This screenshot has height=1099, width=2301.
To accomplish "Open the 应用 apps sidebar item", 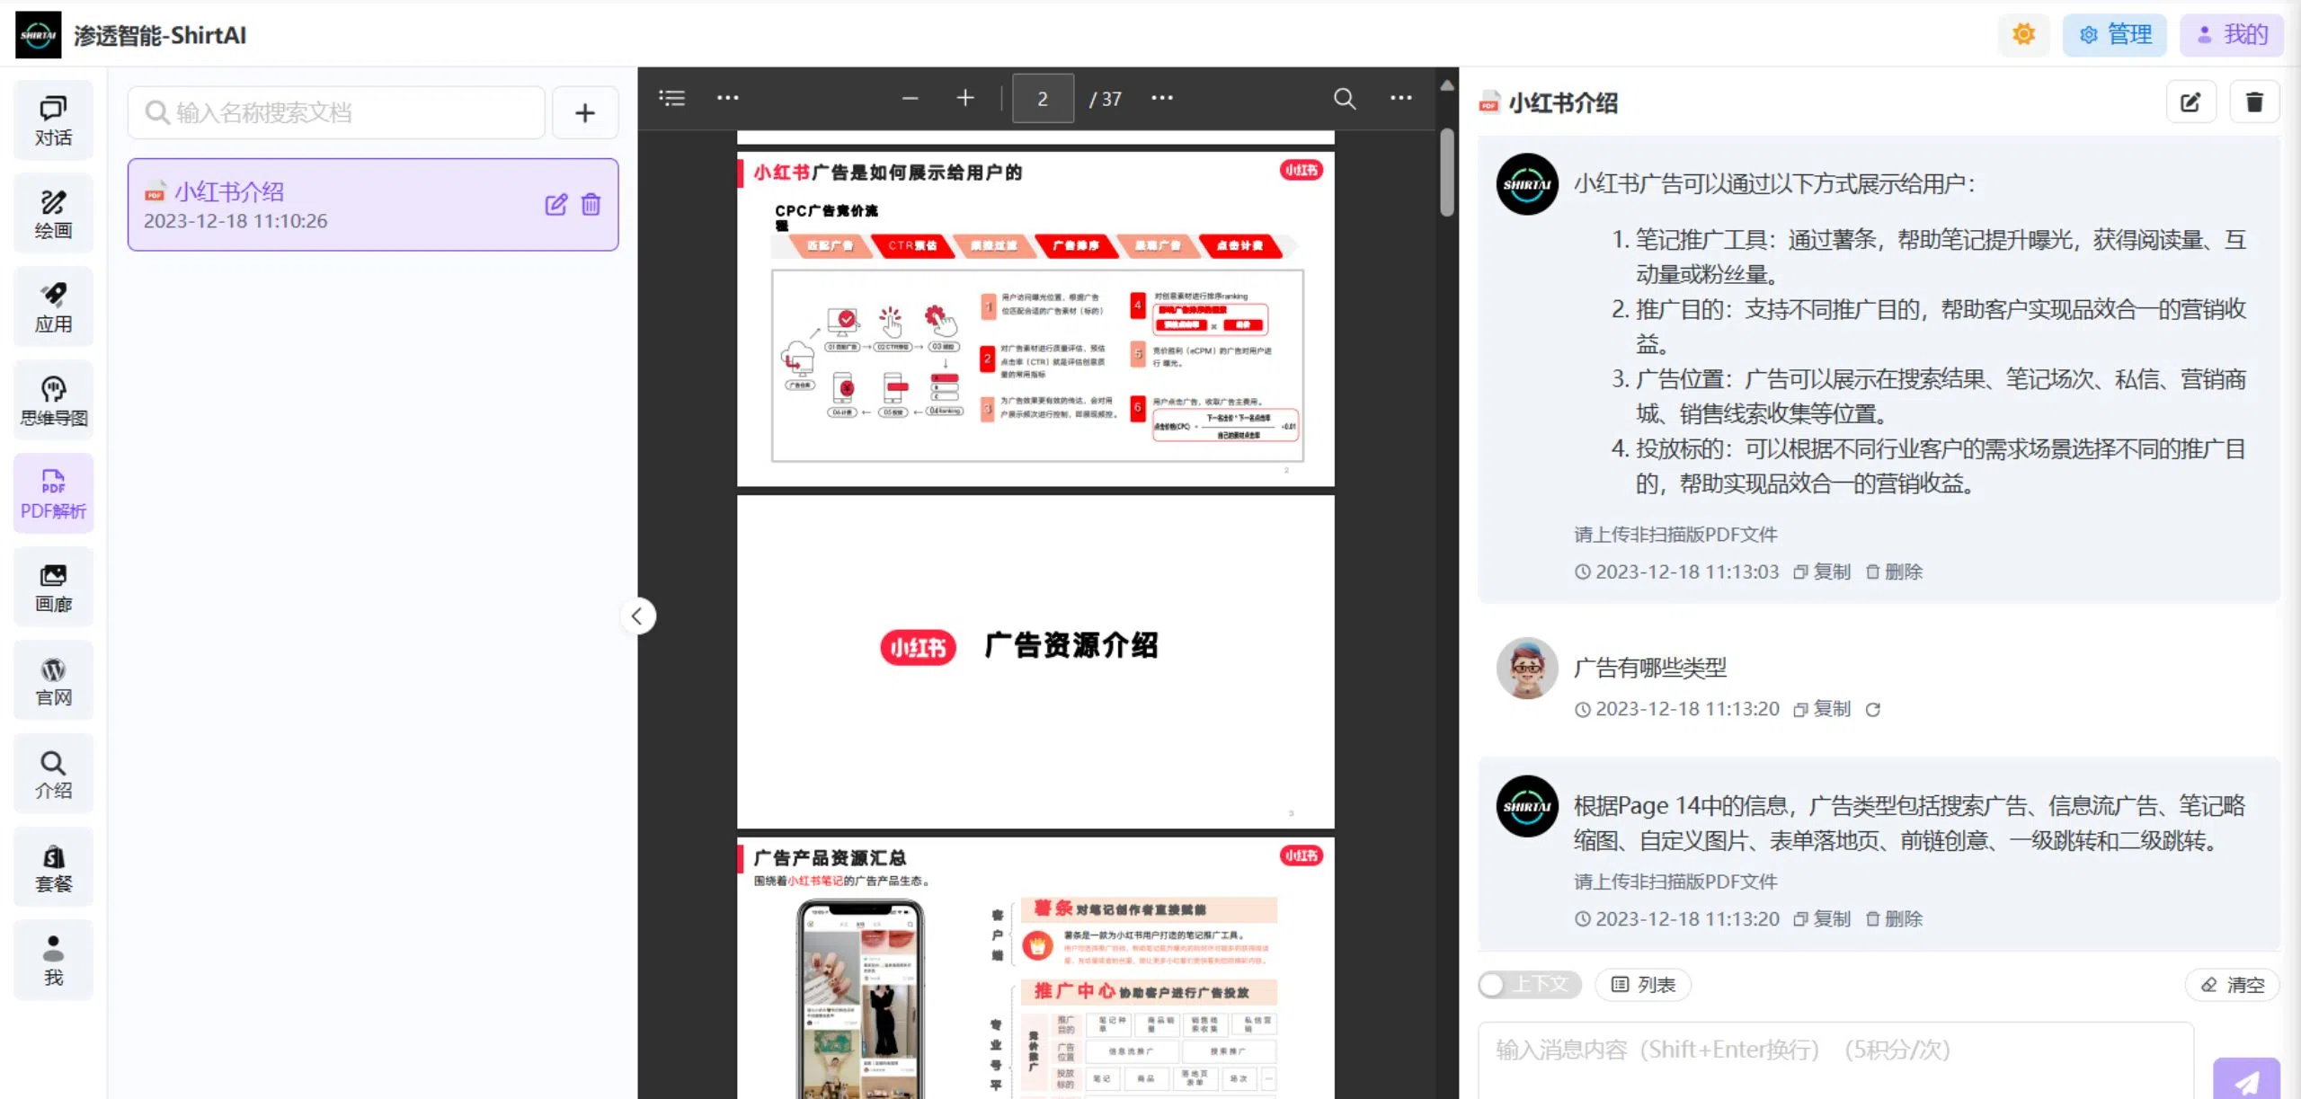I will (x=53, y=307).
